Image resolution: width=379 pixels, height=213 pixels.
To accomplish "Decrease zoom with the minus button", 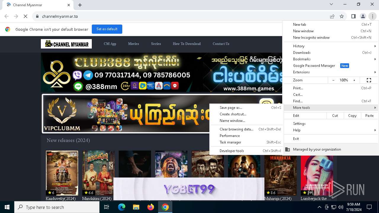I will pyautogui.click(x=333, y=80).
